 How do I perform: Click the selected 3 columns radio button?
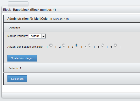[x=77, y=45]
